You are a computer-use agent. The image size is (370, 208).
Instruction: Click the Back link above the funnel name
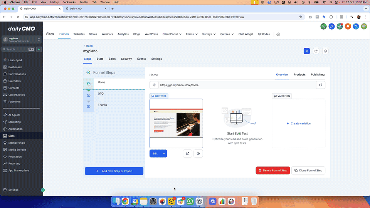pyautogui.click(x=88, y=46)
